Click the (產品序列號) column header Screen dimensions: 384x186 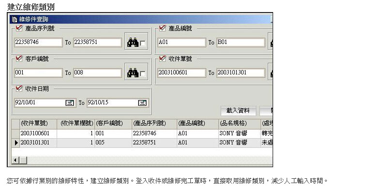[154, 124]
